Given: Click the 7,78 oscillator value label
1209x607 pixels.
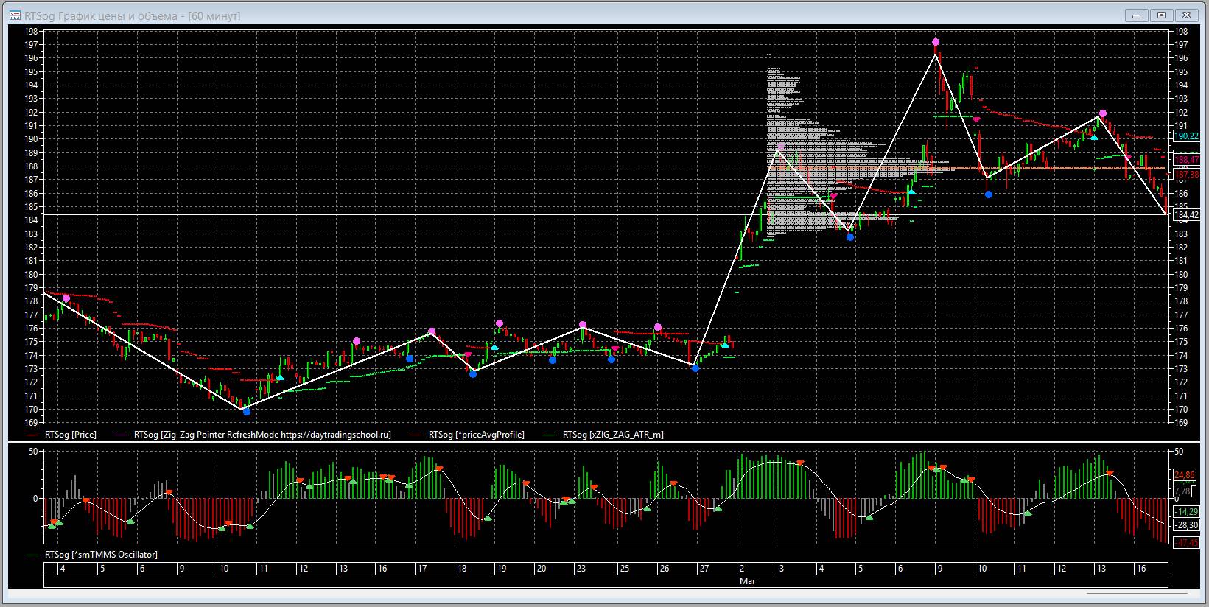Looking at the screenshot, I should 1182,491.
